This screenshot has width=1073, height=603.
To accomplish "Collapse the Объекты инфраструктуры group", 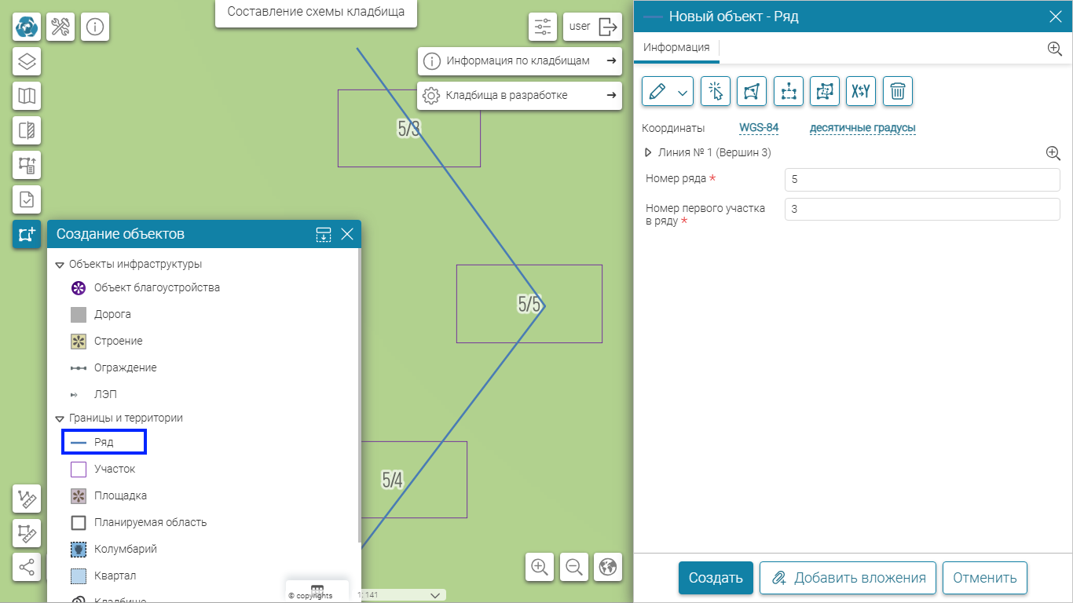I will coord(60,265).
